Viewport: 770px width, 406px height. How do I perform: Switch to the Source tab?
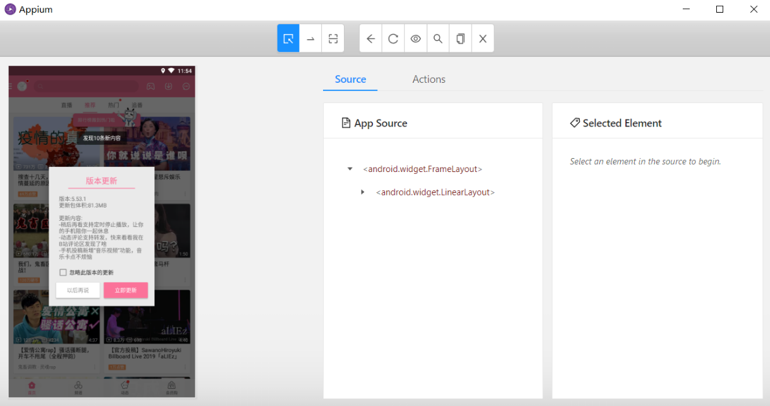coord(350,79)
